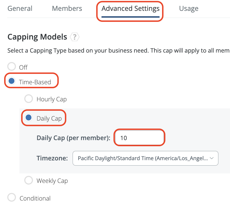Screen dimensions: 230x213
Task: Select the Daily Cap radio button
Action: [x=29, y=118]
